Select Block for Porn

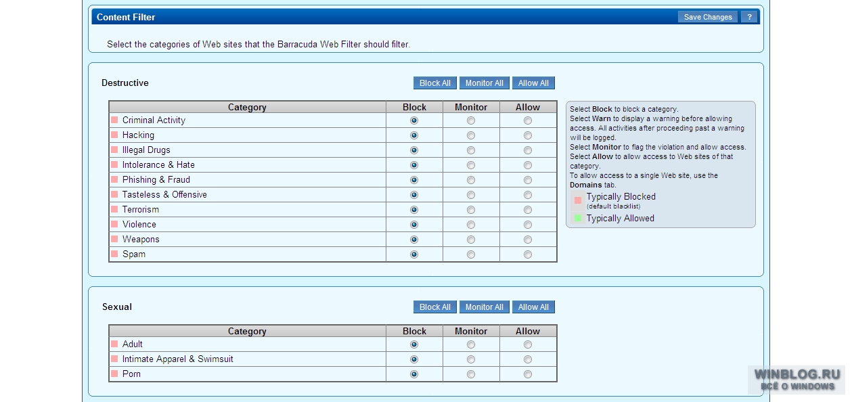pos(414,374)
